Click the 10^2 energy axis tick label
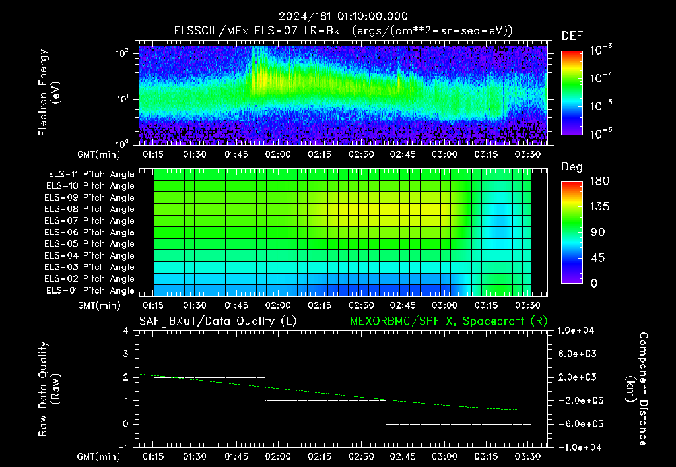 point(122,53)
